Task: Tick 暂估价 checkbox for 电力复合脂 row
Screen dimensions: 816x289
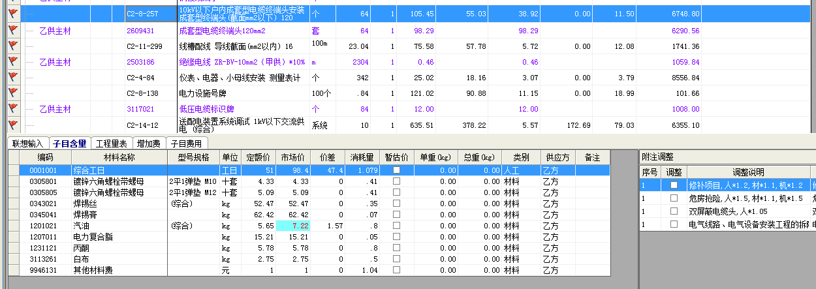Action: click(396, 237)
